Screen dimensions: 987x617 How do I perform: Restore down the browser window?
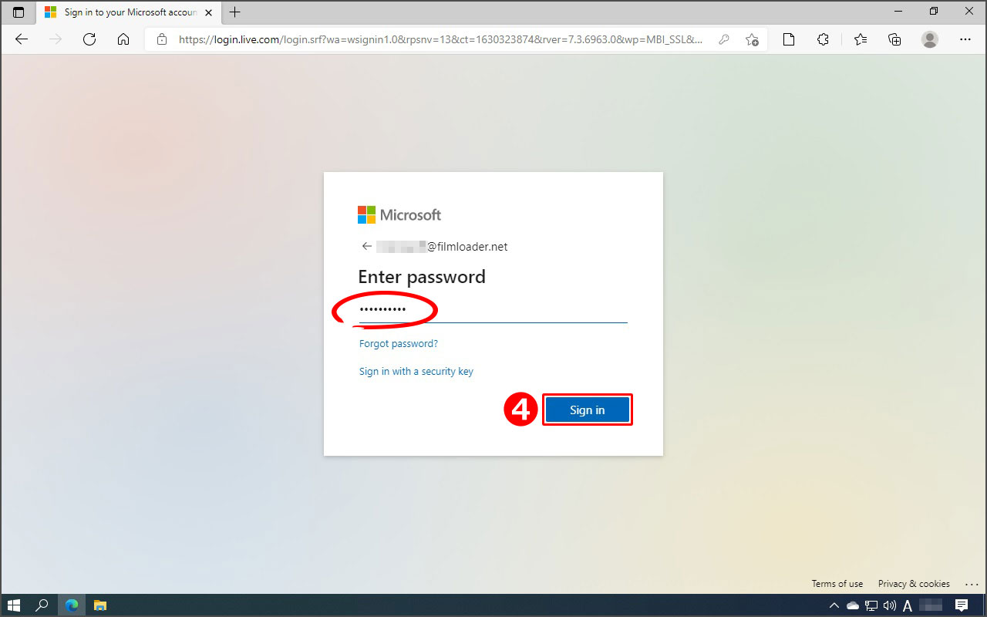pyautogui.click(x=934, y=12)
